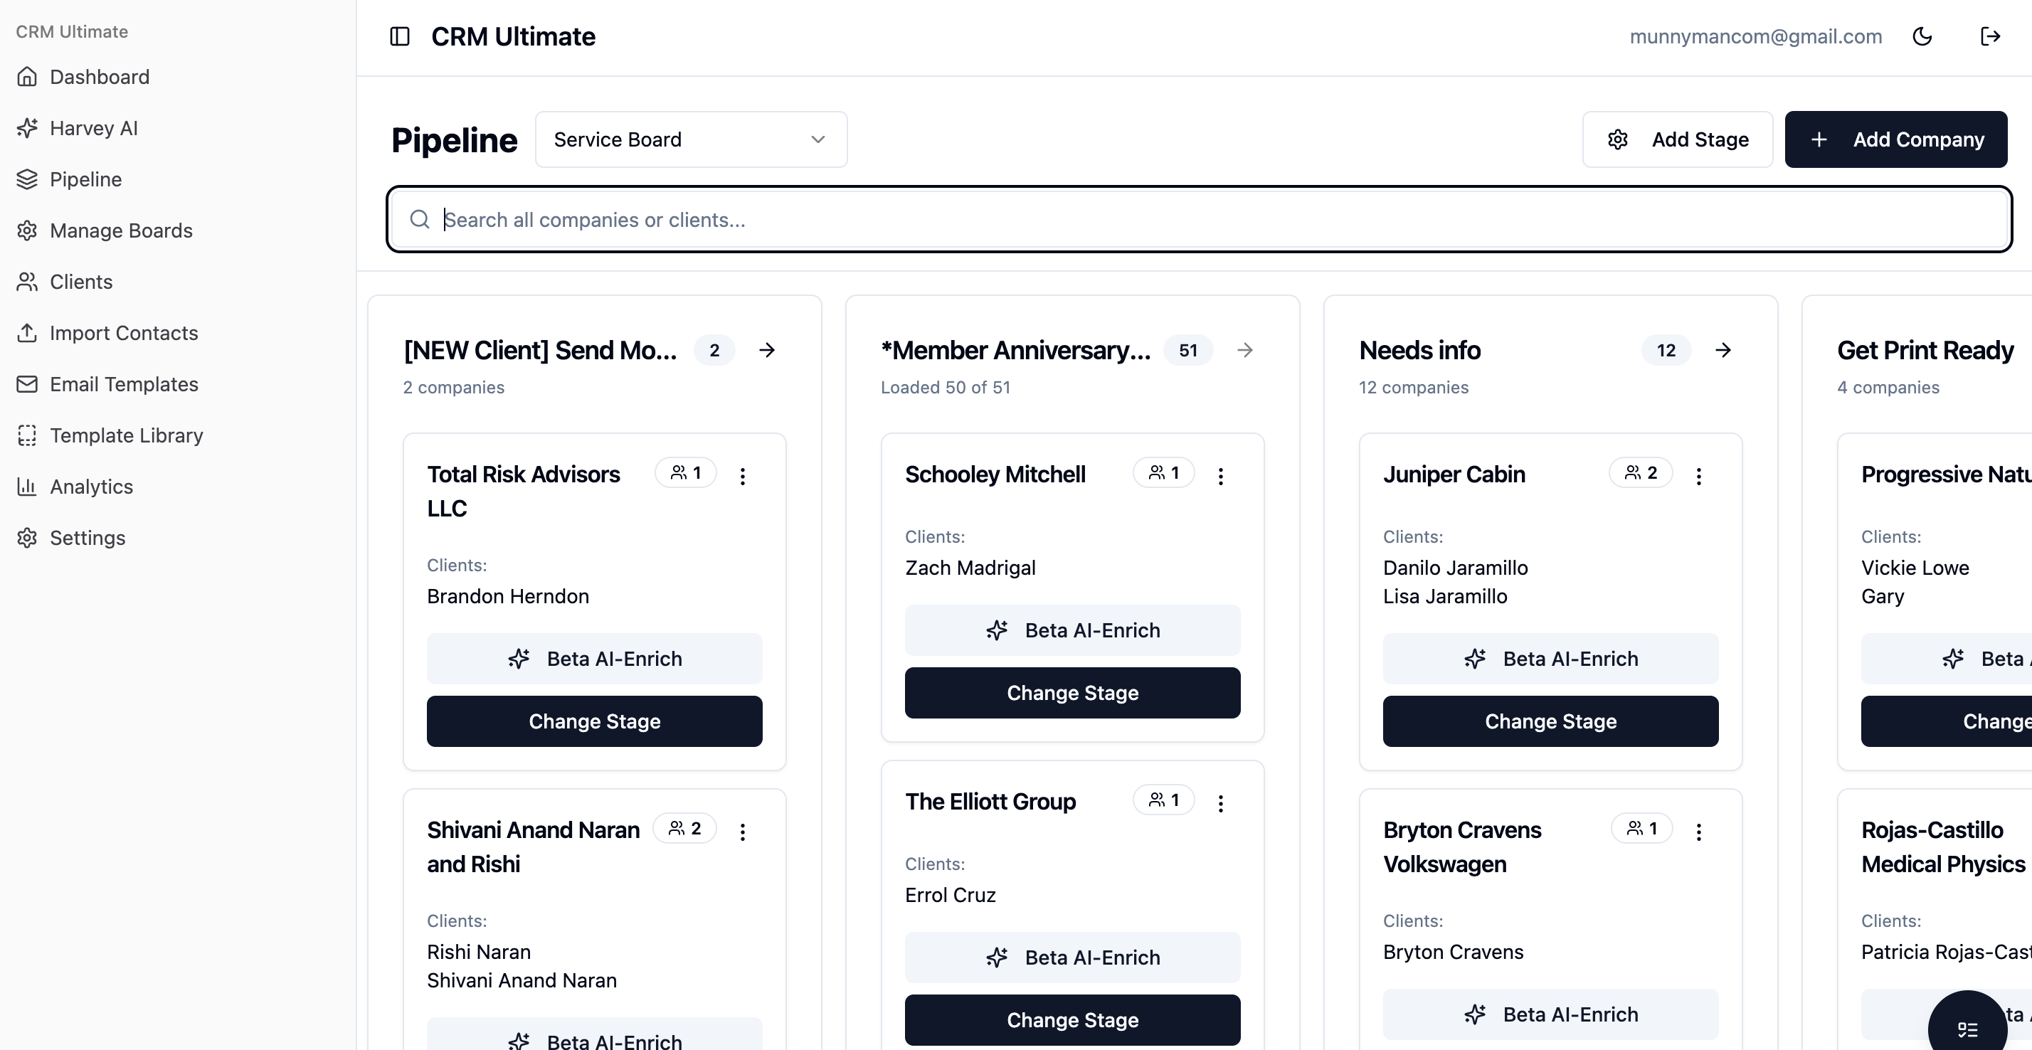Focus the company search field
The image size is (2032, 1050).
[1199, 219]
